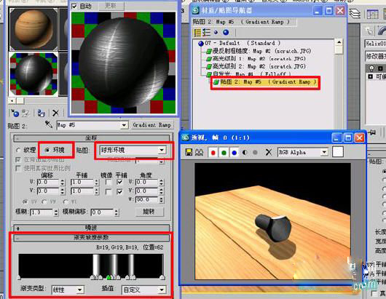Select Map #5 Gradient Ramp tree item
The image size is (386, 299).
click(x=265, y=82)
